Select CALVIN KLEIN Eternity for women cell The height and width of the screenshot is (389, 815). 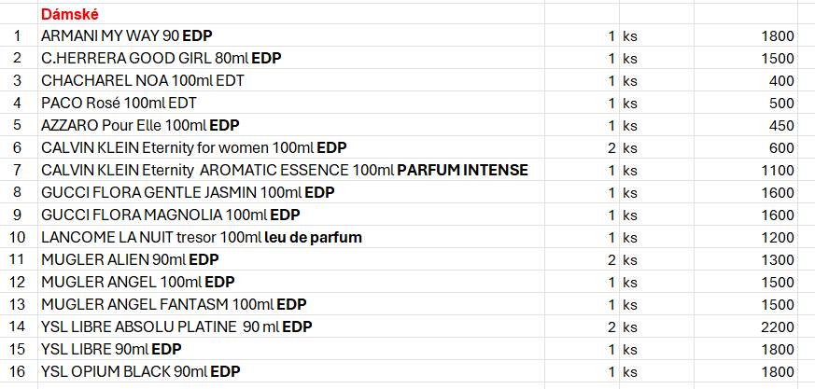coord(291,147)
